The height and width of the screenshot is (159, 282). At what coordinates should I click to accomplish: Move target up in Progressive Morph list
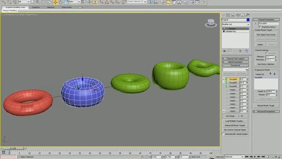pyautogui.click(x=270, y=74)
